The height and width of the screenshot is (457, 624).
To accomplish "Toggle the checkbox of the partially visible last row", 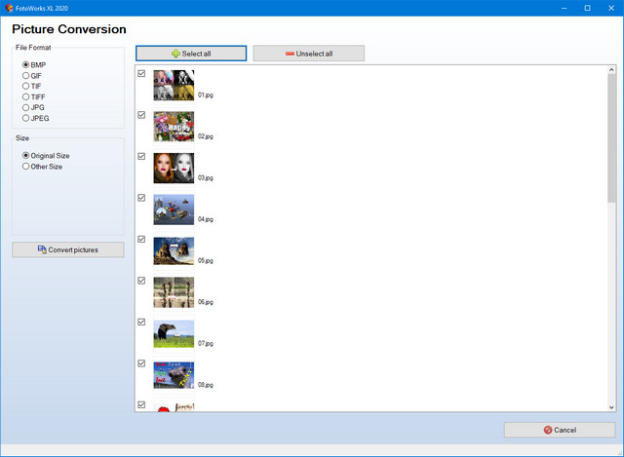I will point(141,404).
